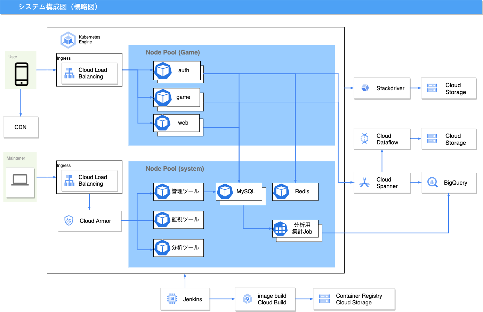The image size is (483, 312).
Task: Click the auth label text
Action: pyautogui.click(x=184, y=70)
